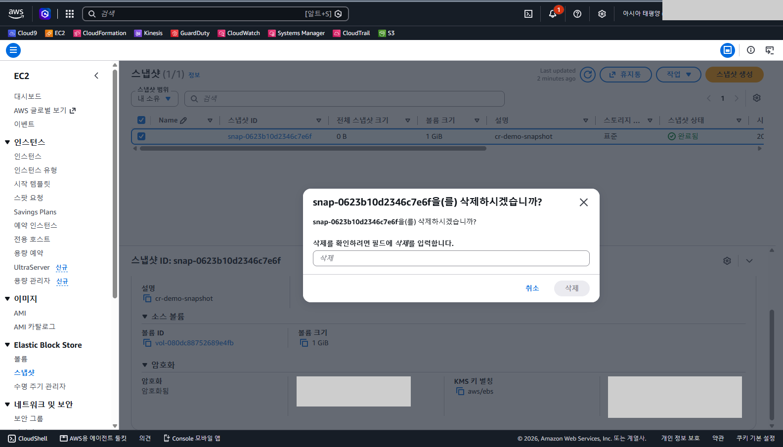The image size is (783, 447).
Task: Collapse the Elastic Block Store section
Action: [x=7, y=345]
